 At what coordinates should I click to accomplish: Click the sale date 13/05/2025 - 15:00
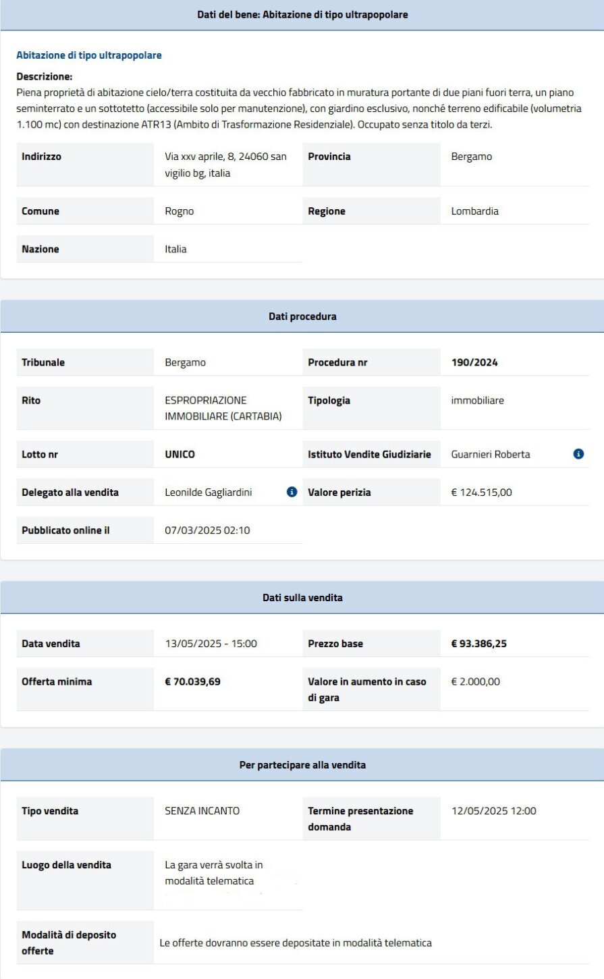pyautogui.click(x=211, y=644)
